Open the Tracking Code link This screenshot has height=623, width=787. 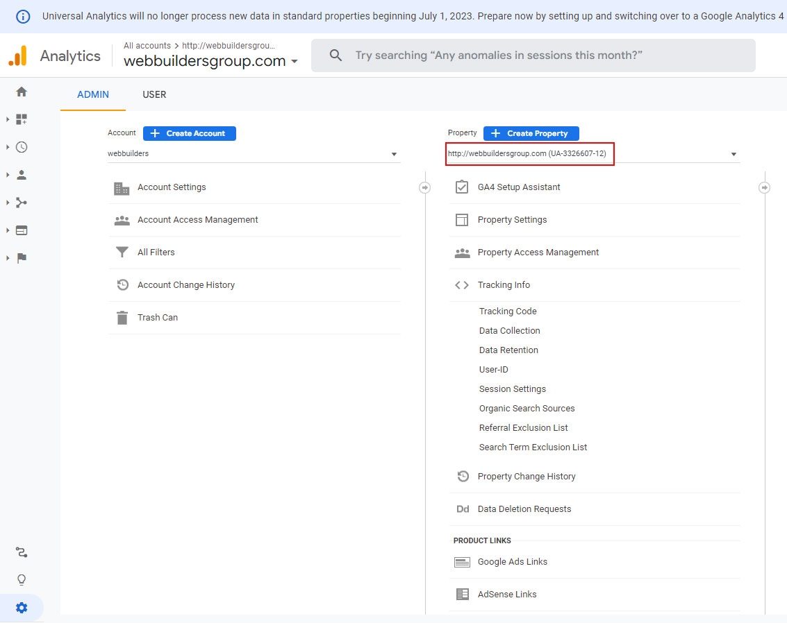coord(508,311)
